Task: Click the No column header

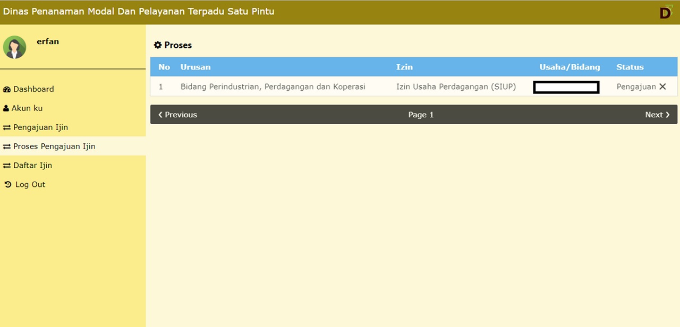Action: click(164, 67)
